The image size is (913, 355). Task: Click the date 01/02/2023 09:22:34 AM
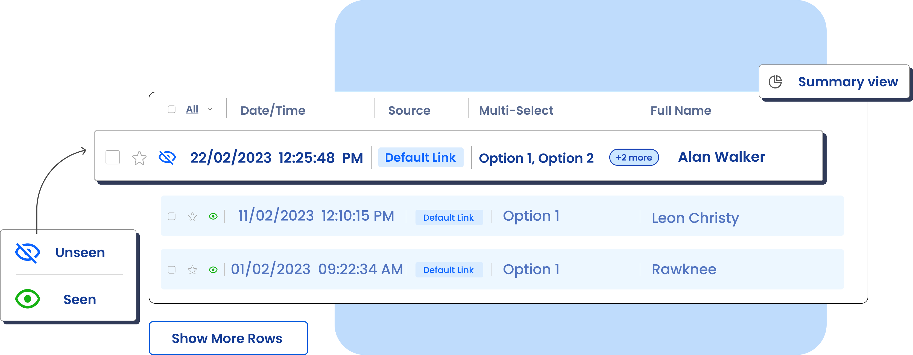tap(317, 269)
